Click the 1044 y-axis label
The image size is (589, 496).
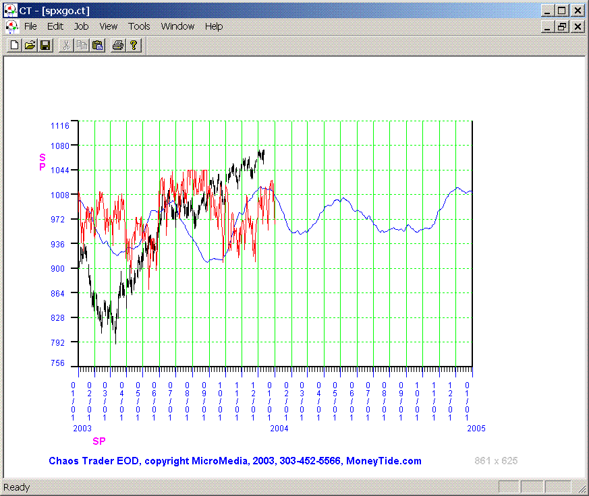coord(60,170)
